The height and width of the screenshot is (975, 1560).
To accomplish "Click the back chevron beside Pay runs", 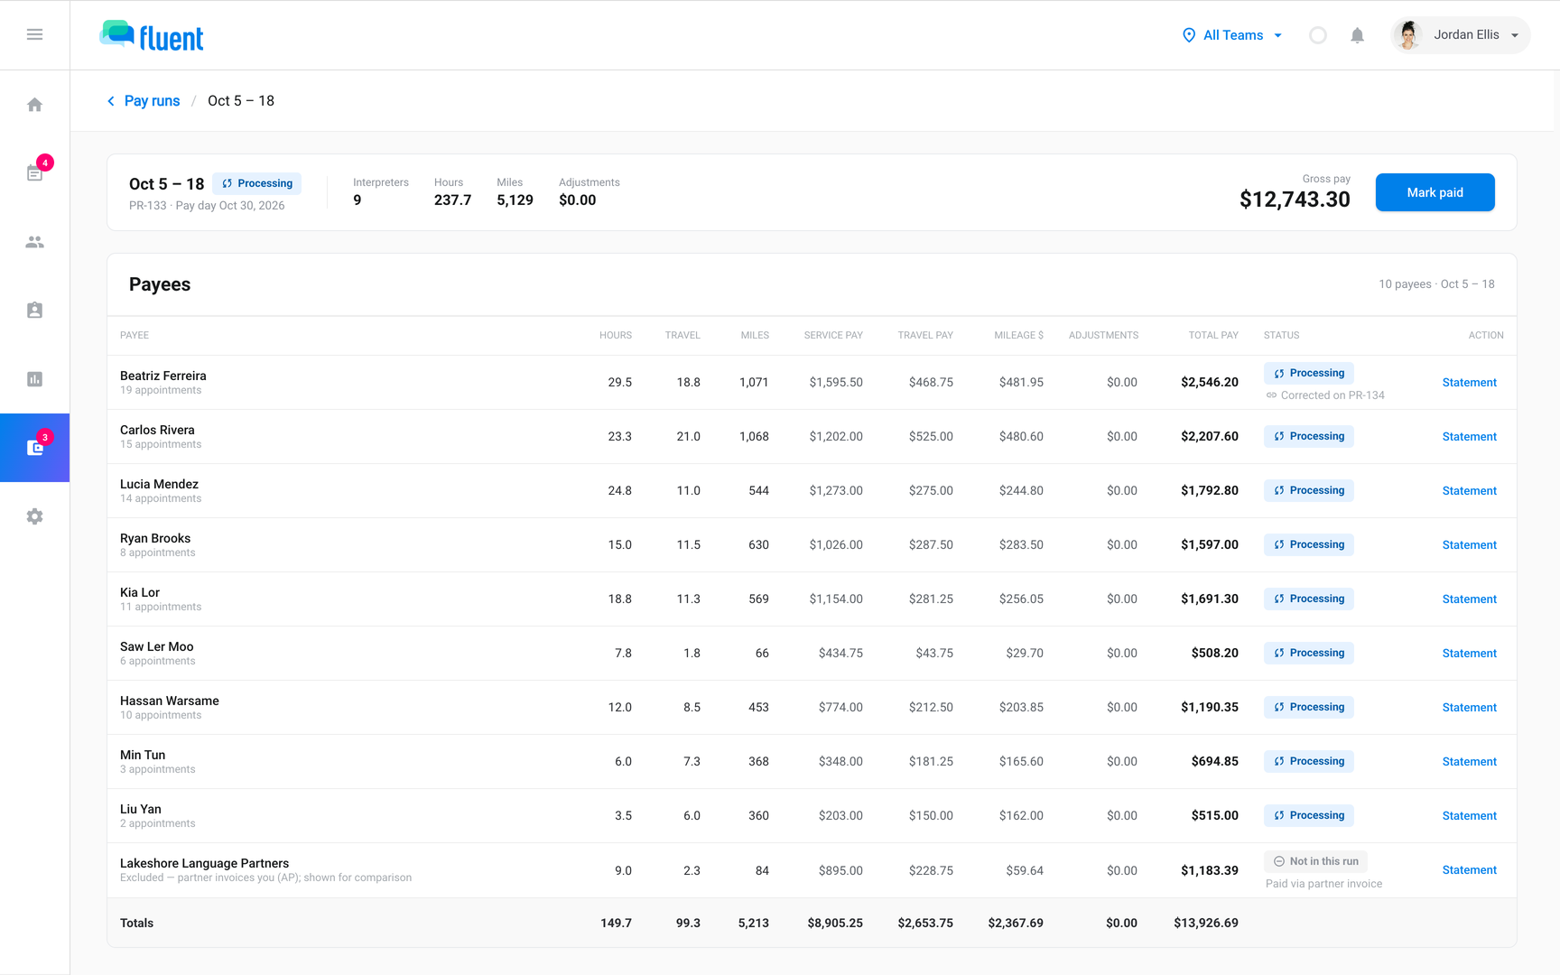I will pos(111,101).
